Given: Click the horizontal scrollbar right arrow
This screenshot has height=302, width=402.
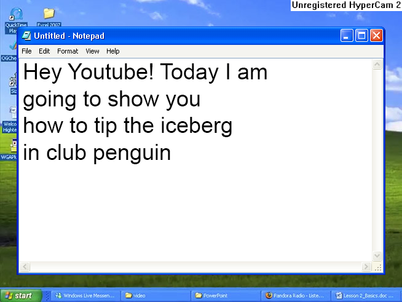Looking at the screenshot, I should [x=366, y=266].
